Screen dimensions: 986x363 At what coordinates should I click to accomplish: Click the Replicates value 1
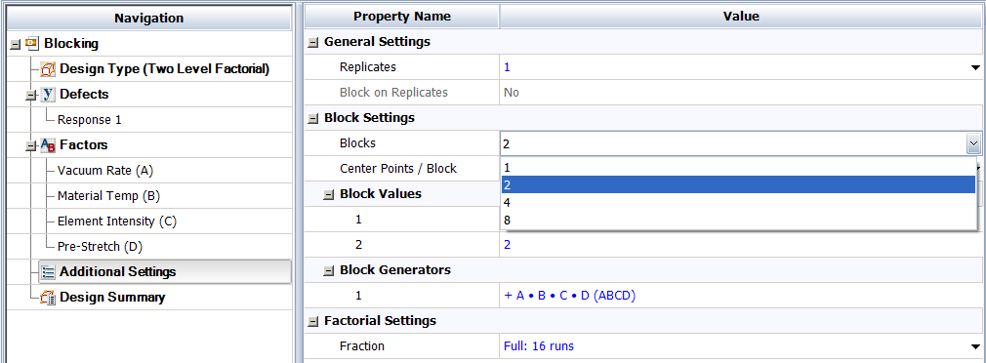point(507,67)
